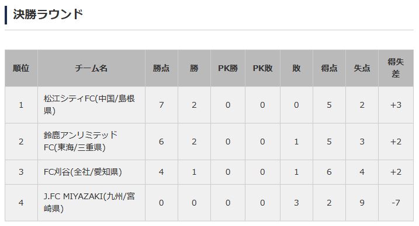Select the 7 points cell for 松江シティFC

pos(161,105)
